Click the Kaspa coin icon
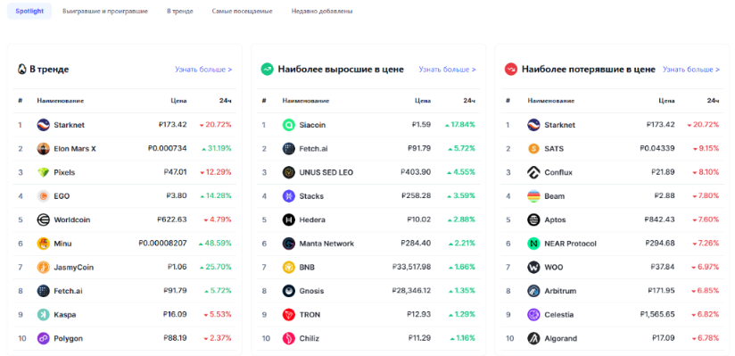The width and height of the screenshot is (735, 356). [43, 315]
